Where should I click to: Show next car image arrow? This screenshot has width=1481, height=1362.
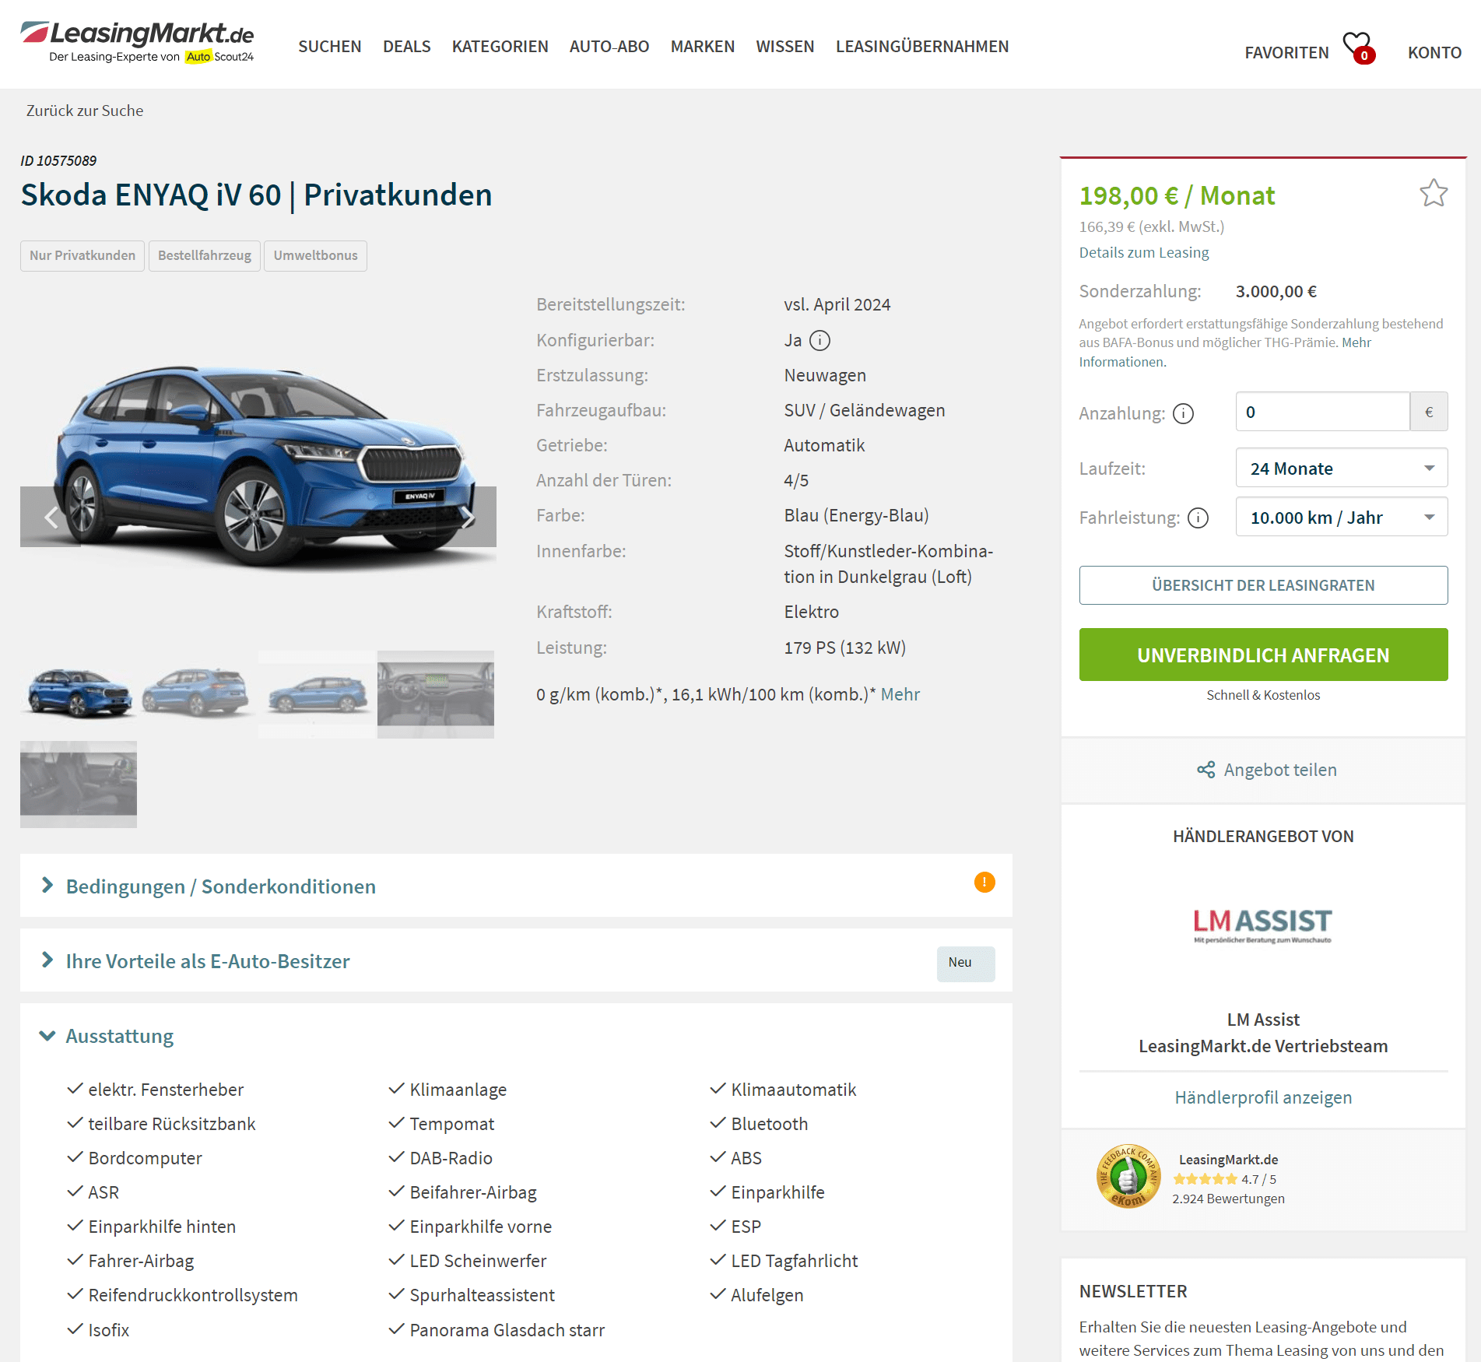click(467, 517)
